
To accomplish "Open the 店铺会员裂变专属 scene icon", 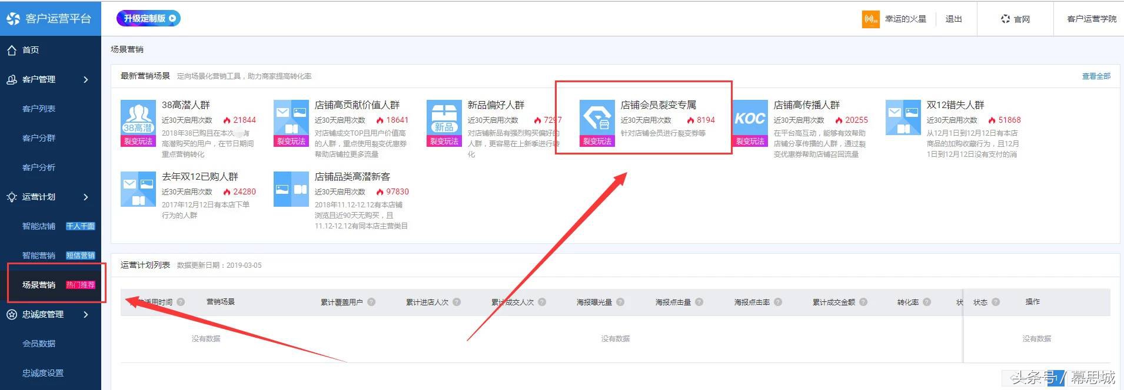I will 597,123.
